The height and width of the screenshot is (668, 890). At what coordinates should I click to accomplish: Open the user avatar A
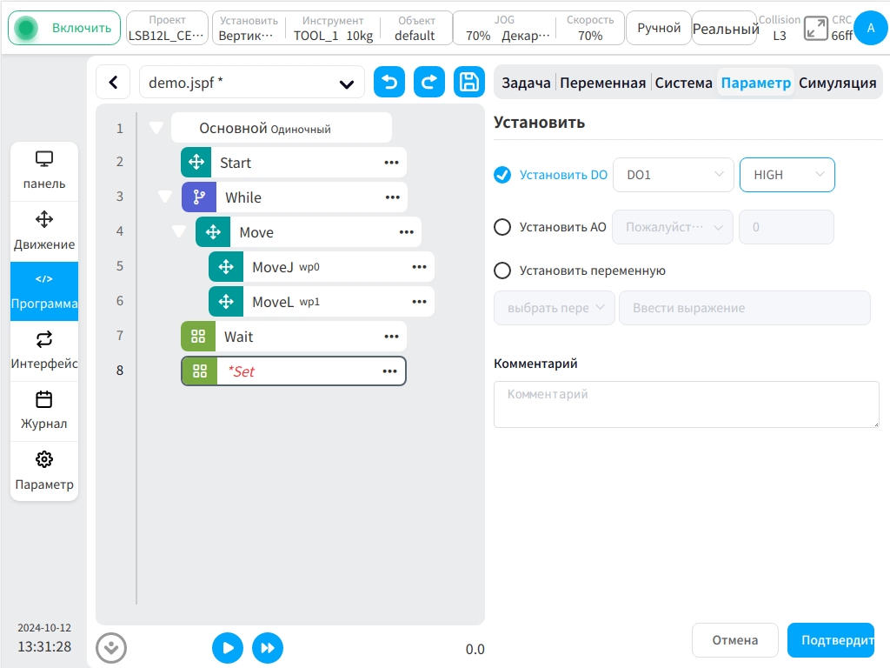871,28
